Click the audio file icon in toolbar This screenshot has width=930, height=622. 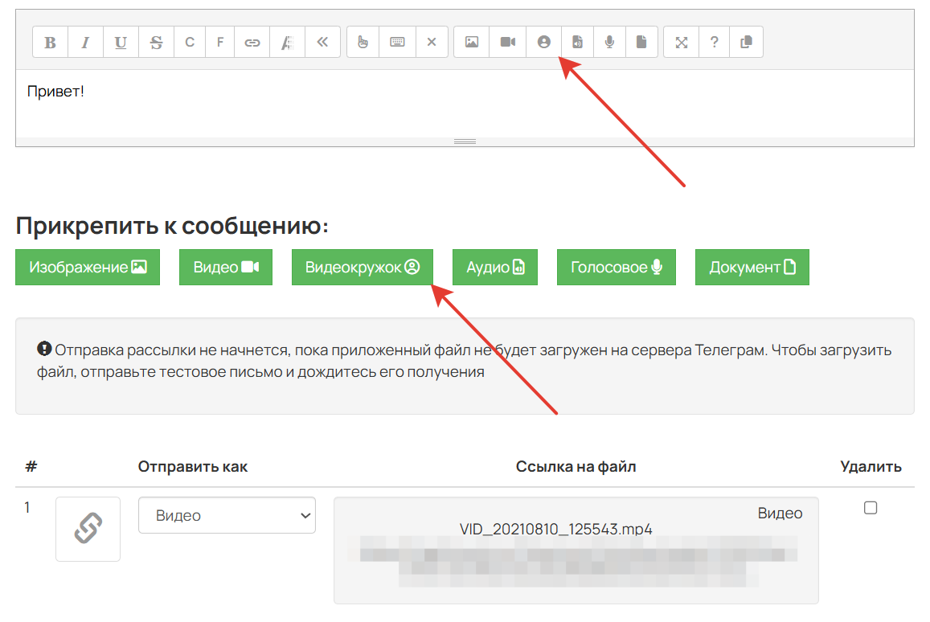pyautogui.click(x=577, y=42)
